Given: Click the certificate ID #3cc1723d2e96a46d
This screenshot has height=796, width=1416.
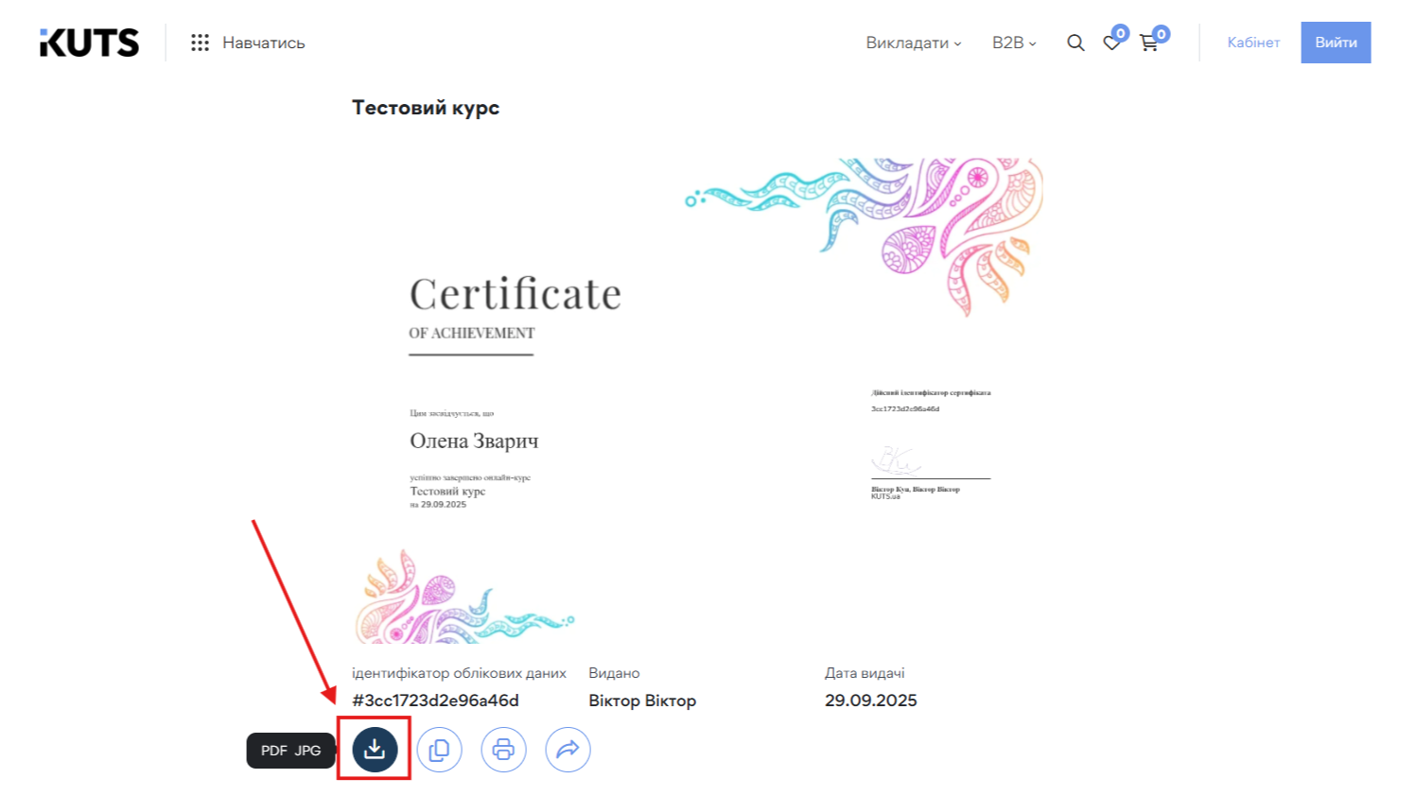Looking at the screenshot, I should [x=435, y=701].
